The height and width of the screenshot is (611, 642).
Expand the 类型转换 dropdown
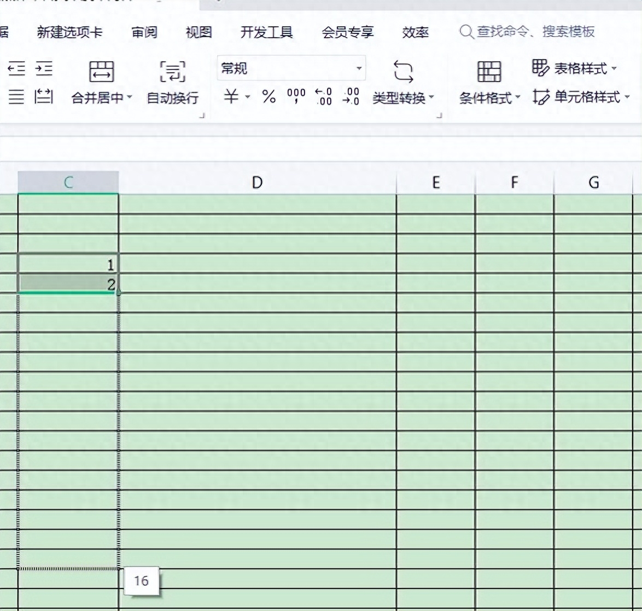point(431,98)
